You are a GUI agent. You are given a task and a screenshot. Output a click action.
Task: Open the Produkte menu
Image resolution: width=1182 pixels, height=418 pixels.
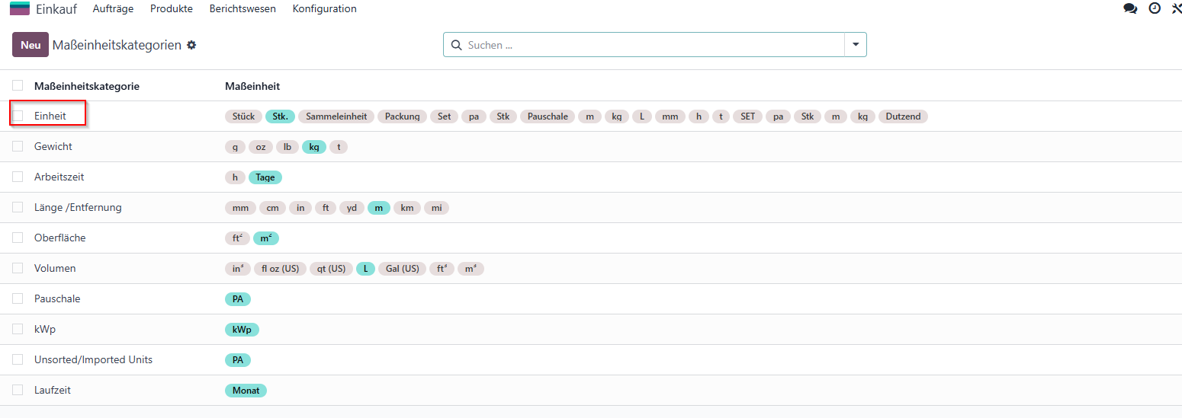tap(172, 8)
